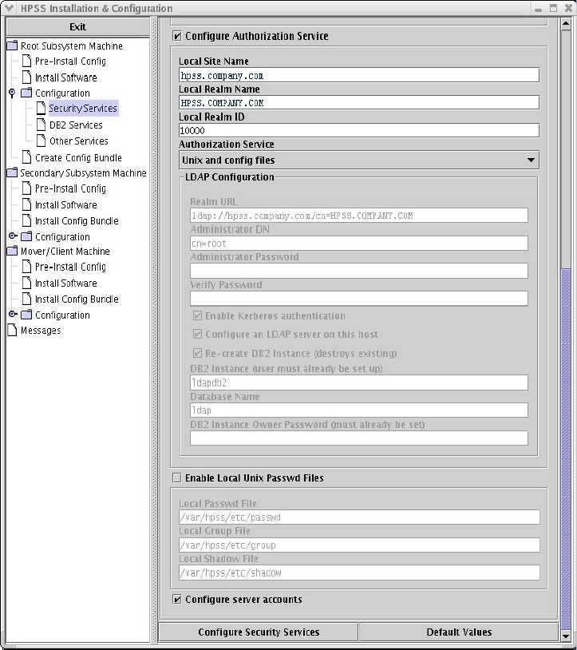The height and width of the screenshot is (650, 577).
Task: Select the highlighted Security Services item
Action: [x=83, y=108]
